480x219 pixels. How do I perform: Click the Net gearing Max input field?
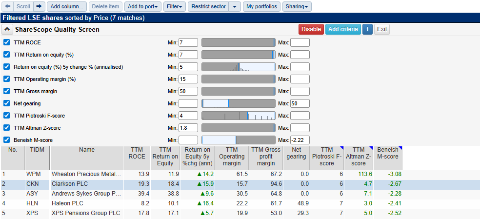(300, 103)
